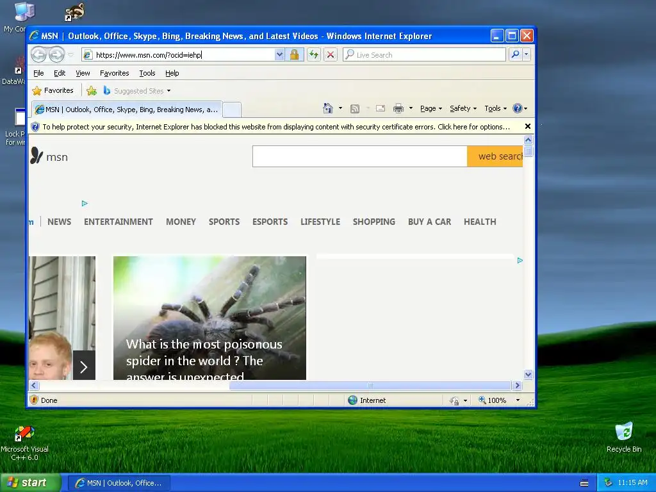
Task: Open the poisonous spider article thumbnail
Action: pyautogui.click(x=209, y=318)
